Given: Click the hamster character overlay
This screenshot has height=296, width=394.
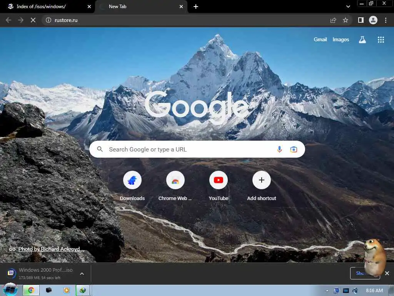Looking at the screenshot, I should click(x=374, y=257).
